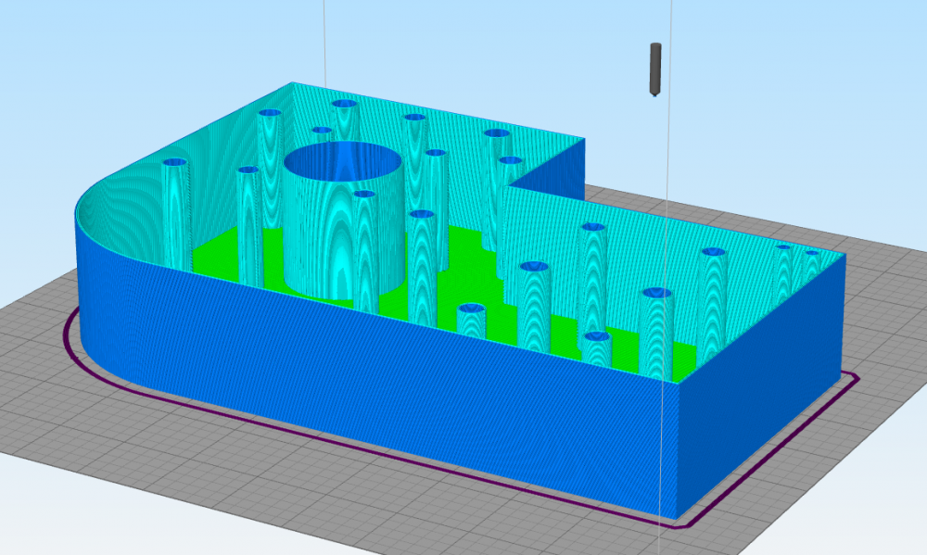The image size is (927, 555).
Task: Click the thin vertical line above the back-left corner
Action: 324,43
